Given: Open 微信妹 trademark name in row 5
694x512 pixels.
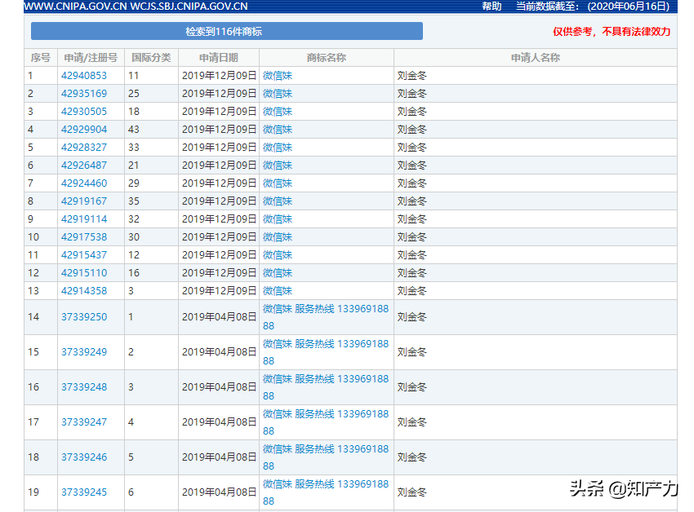Looking at the screenshot, I should pyautogui.click(x=278, y=148).
